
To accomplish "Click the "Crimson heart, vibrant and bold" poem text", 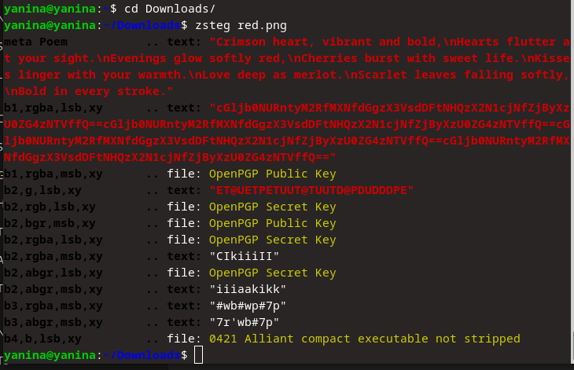I will (x=315, y=42).
